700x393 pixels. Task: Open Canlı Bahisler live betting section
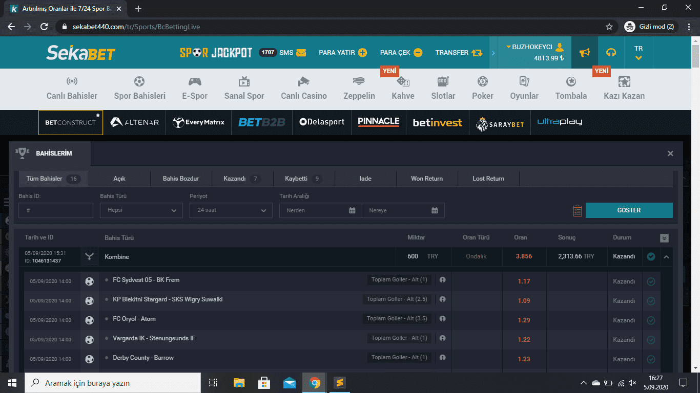(72, 89)
